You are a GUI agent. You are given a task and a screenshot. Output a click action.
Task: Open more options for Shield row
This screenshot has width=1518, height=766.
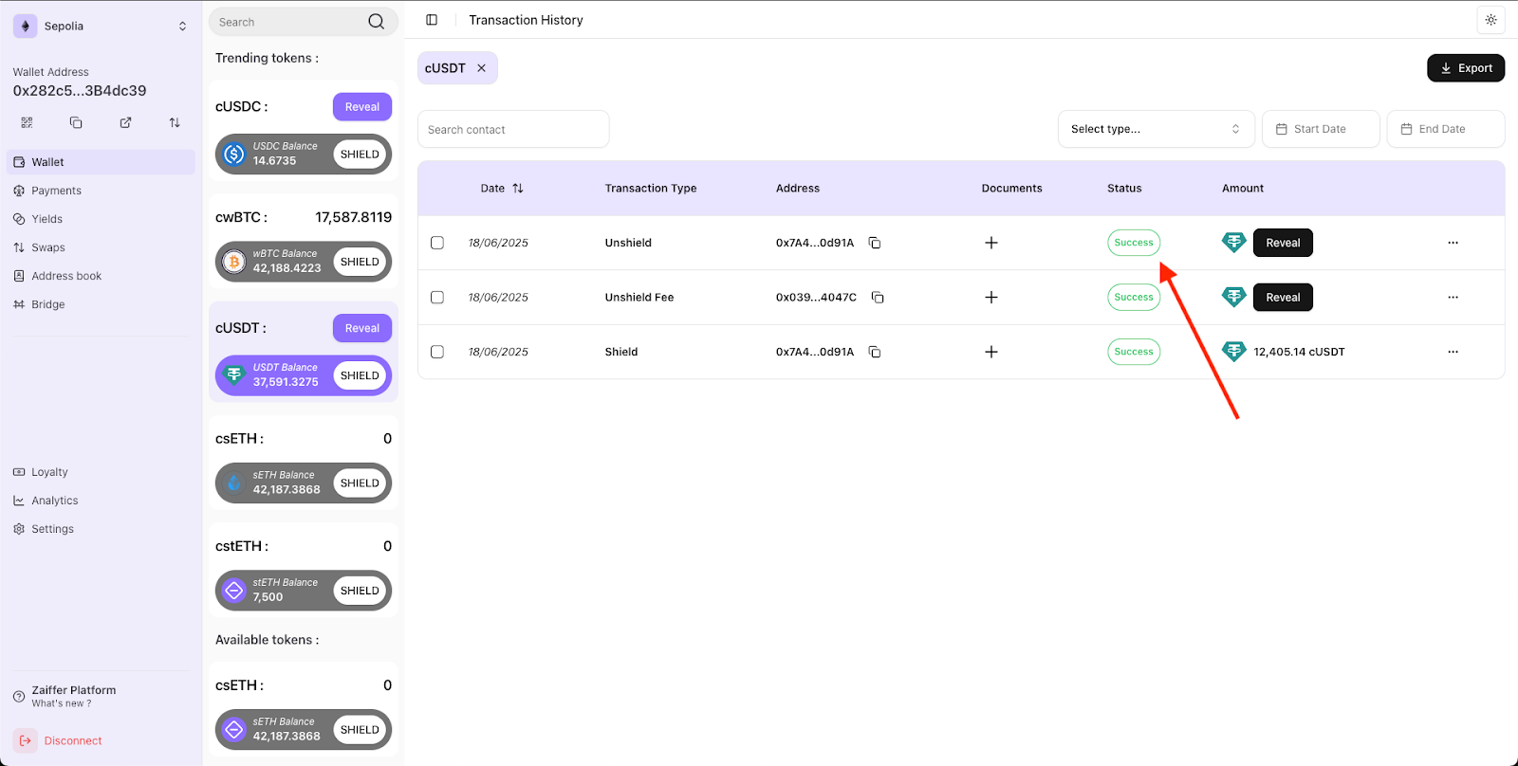[1453, 352]
